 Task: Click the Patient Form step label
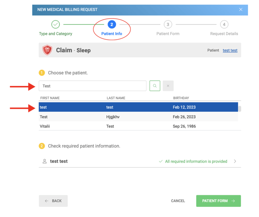pos(168,34)
